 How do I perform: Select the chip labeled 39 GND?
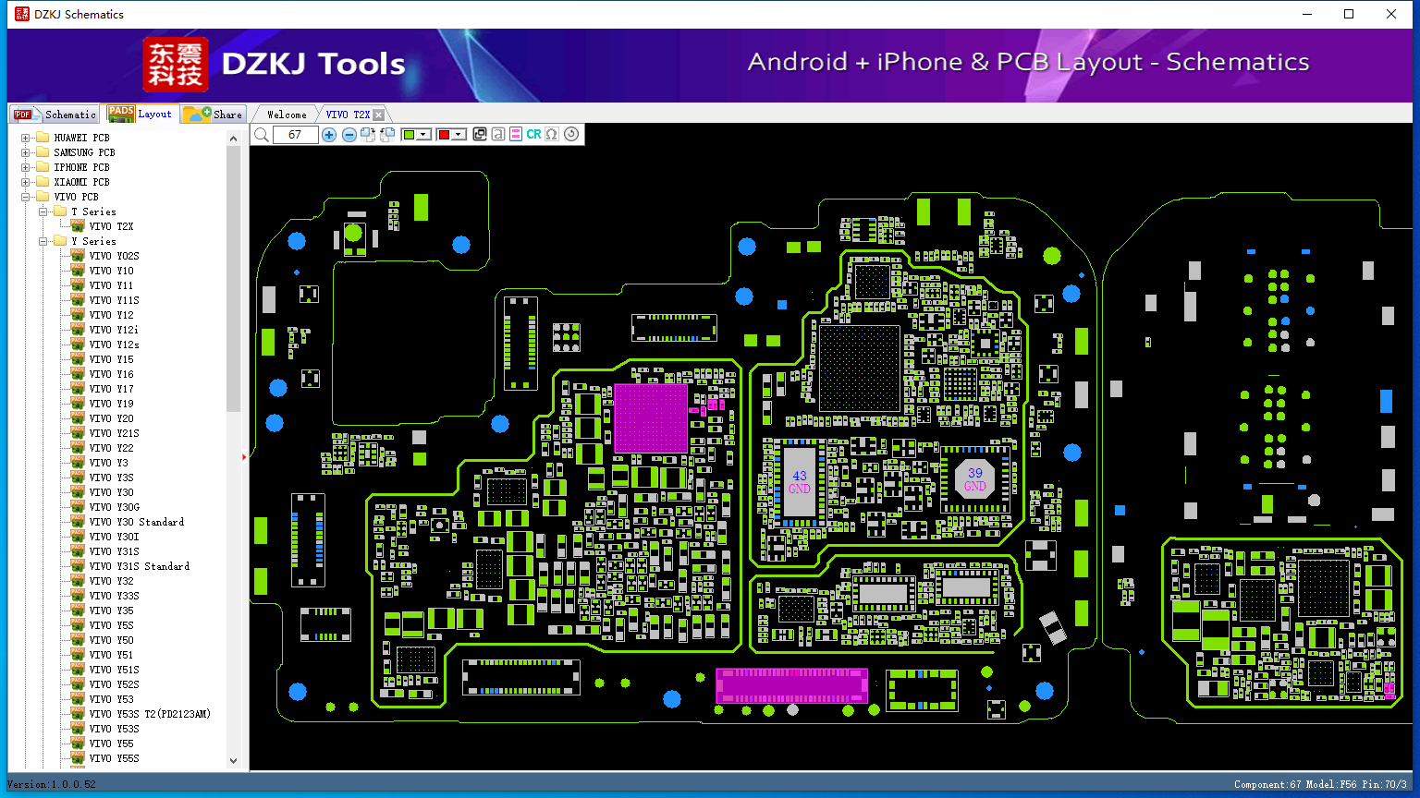pos(975,479)
